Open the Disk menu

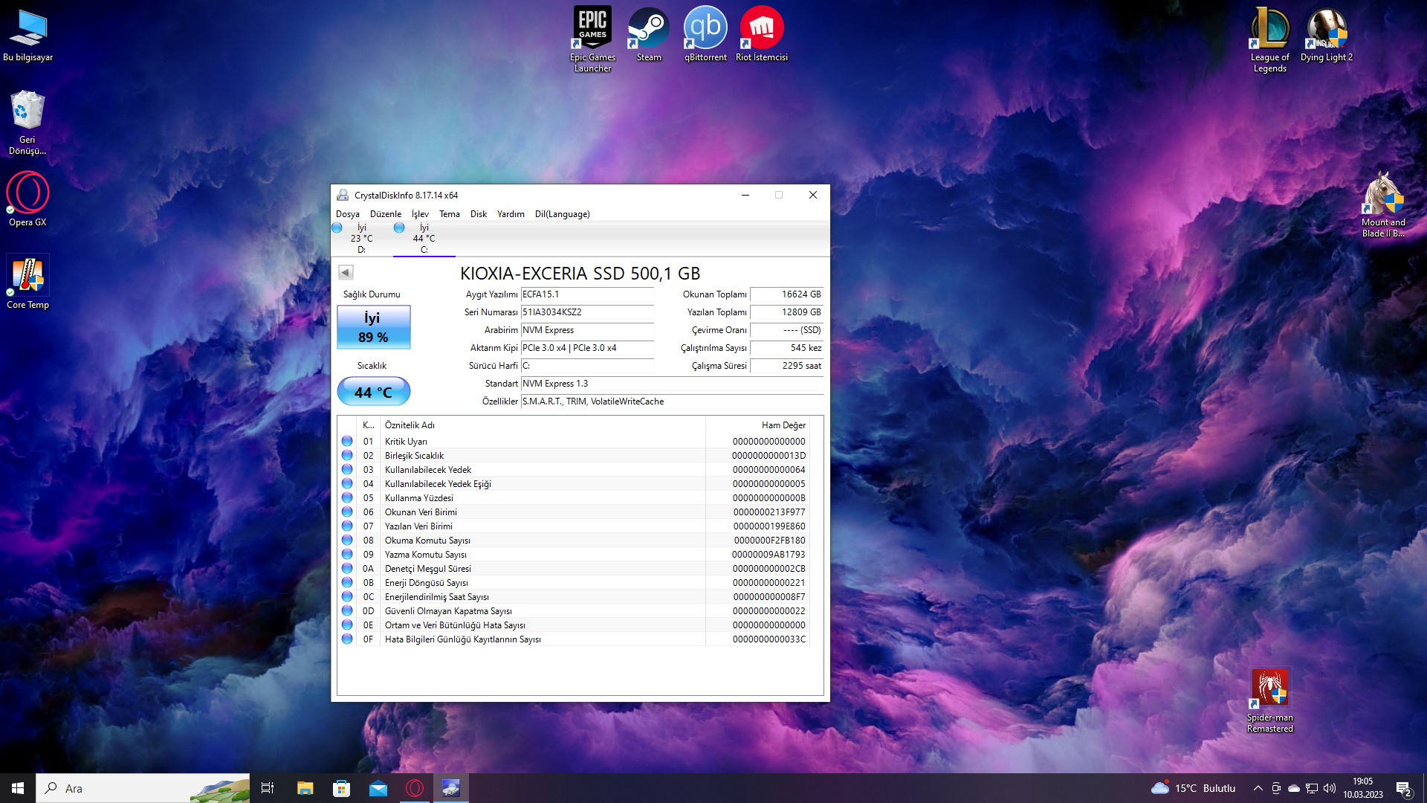(x=479, y=214)
